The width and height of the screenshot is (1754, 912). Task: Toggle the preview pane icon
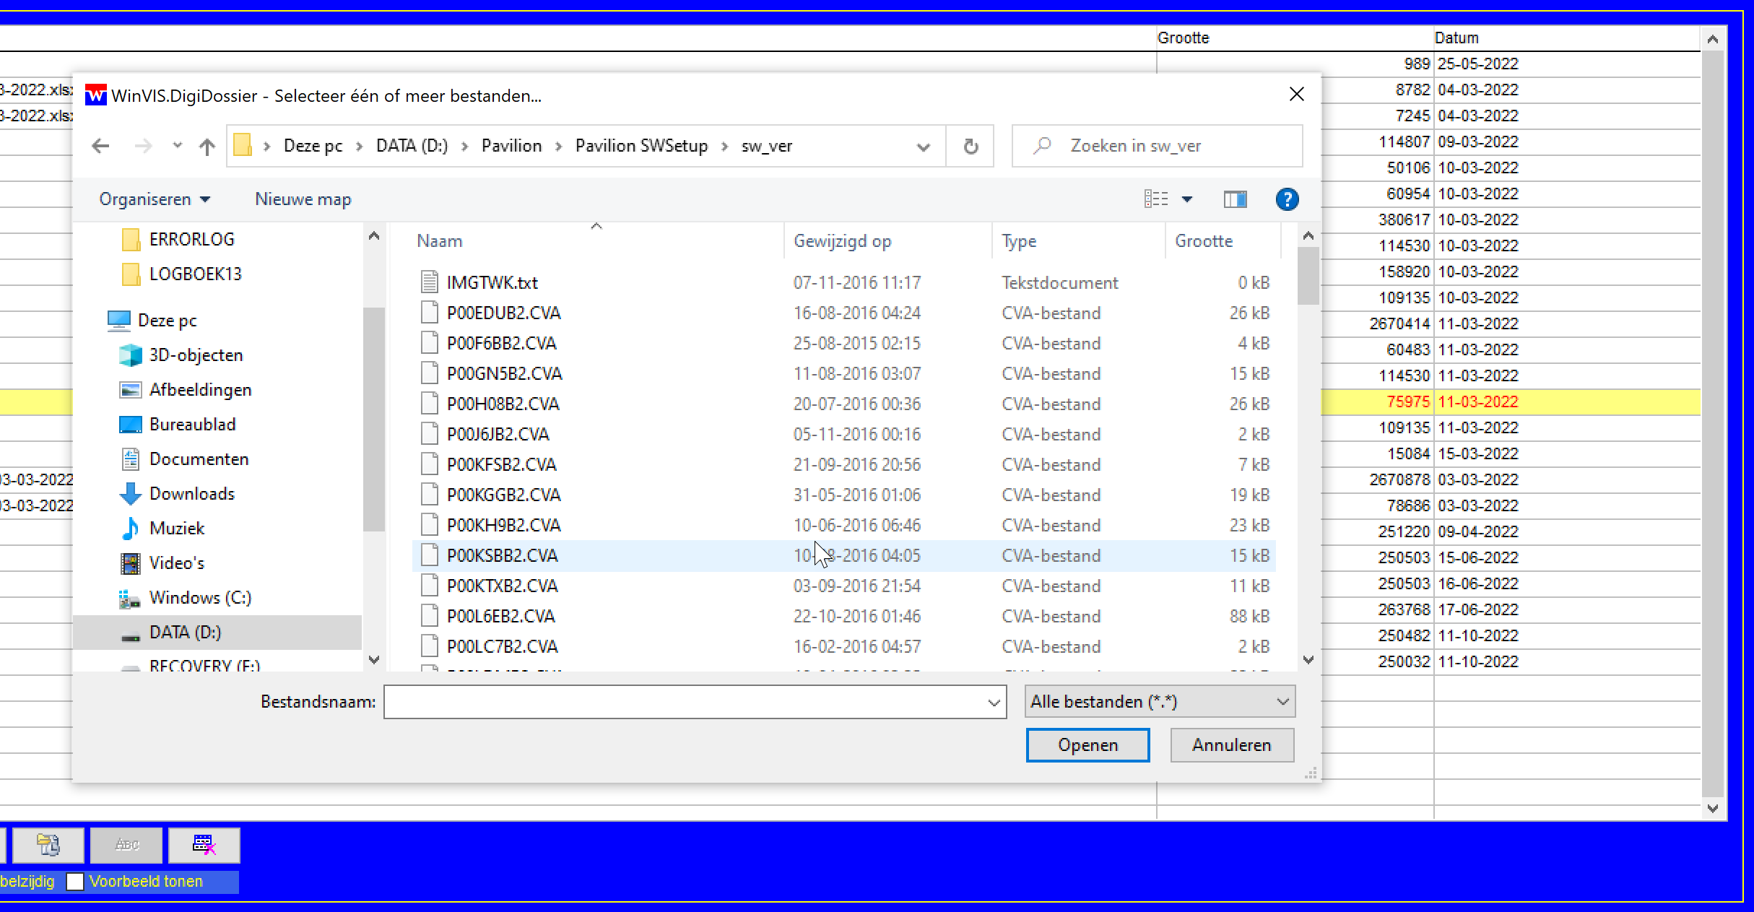[x=1235, y=199]
